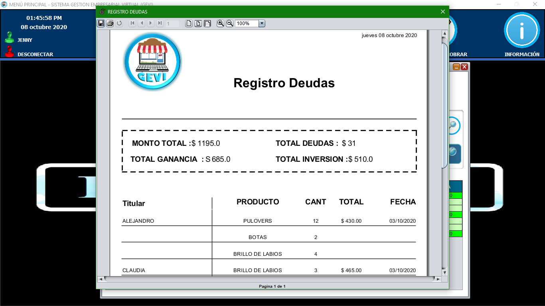
Task: Click the green JENNY user icon
Action: (x=9, y=38)
